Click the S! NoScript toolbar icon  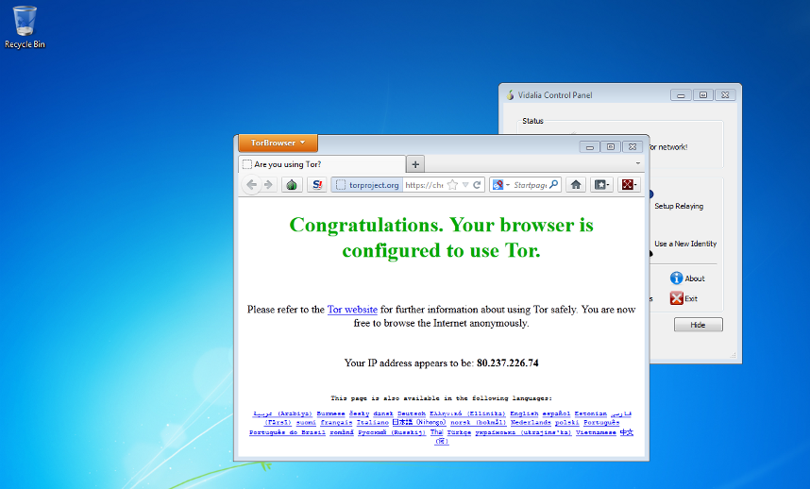[x=317, y=184]
